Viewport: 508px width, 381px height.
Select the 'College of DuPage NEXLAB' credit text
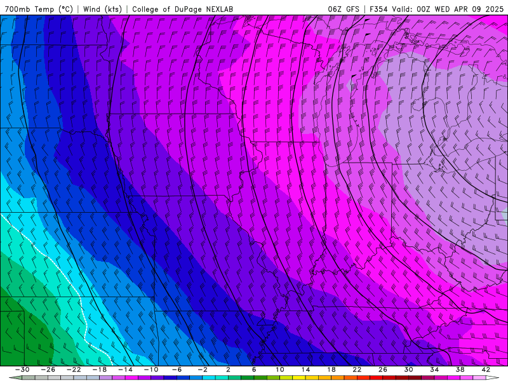[182, 9]
